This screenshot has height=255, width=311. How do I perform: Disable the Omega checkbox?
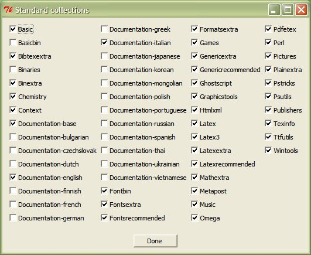pyautogui.click(x=194, y=218)
